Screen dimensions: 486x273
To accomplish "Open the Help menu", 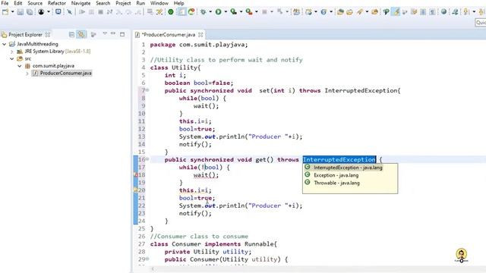I will [178, 3].
